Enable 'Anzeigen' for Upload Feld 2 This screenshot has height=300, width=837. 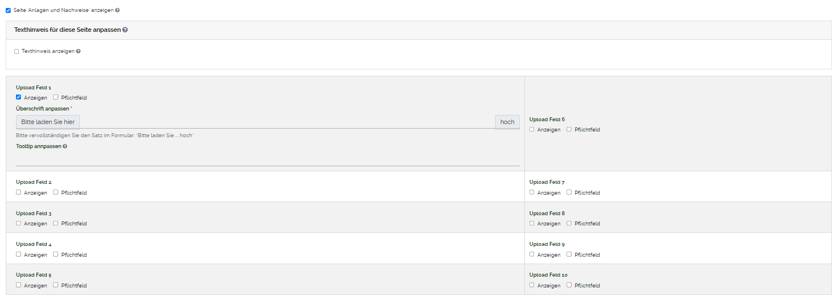coord(19,192)
